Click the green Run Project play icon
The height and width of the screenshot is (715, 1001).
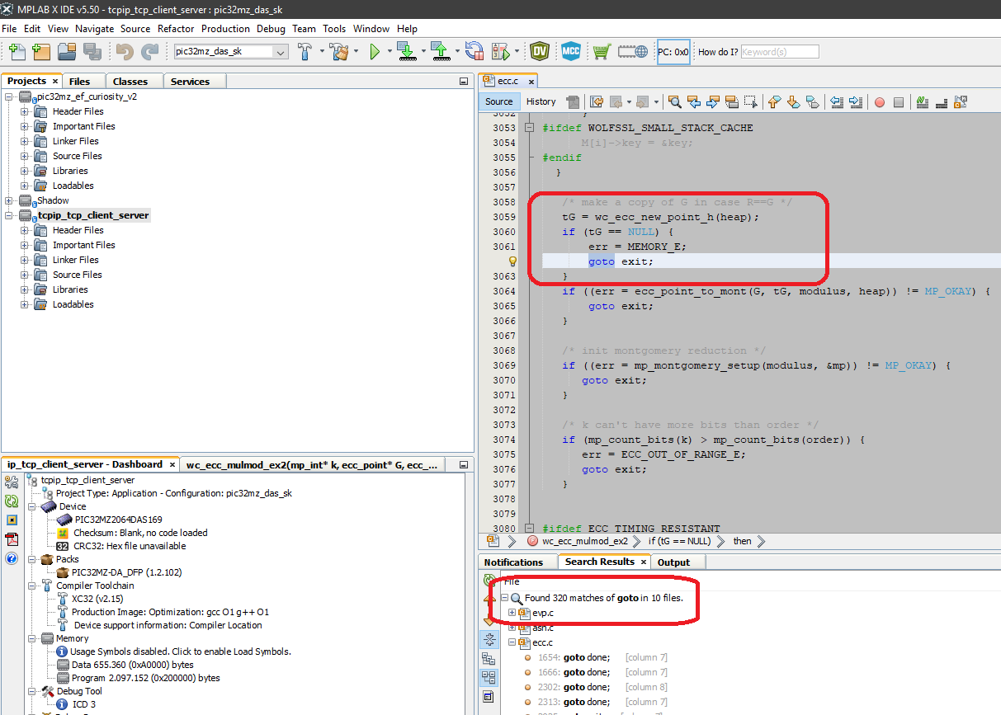375,52
